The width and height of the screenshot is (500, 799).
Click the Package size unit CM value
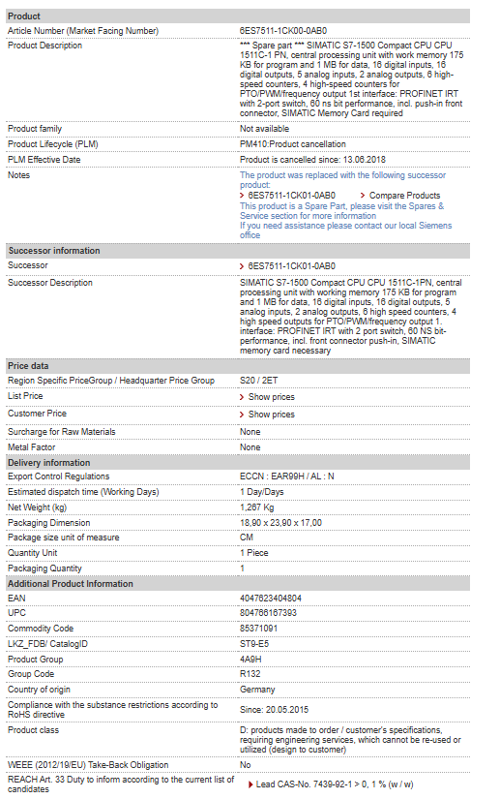click(x=247, y=538)
